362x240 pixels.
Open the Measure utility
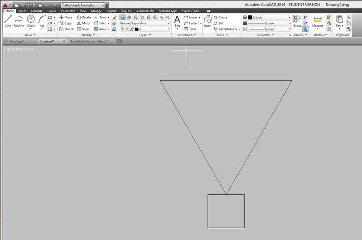click(318, 22)
